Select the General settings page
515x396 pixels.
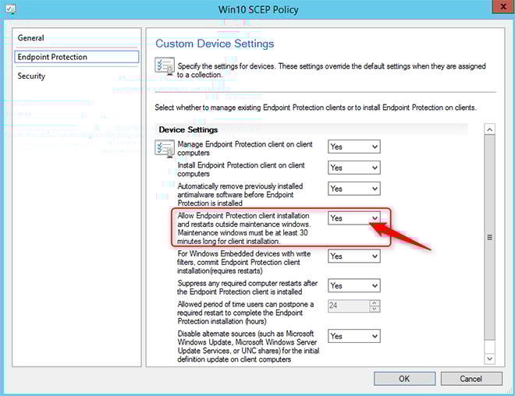point(31,37)
